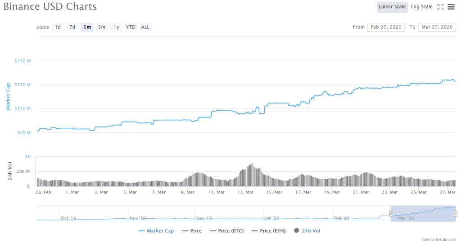Switch to Log Scale
The image size is (461, 243).
[422, 7]
